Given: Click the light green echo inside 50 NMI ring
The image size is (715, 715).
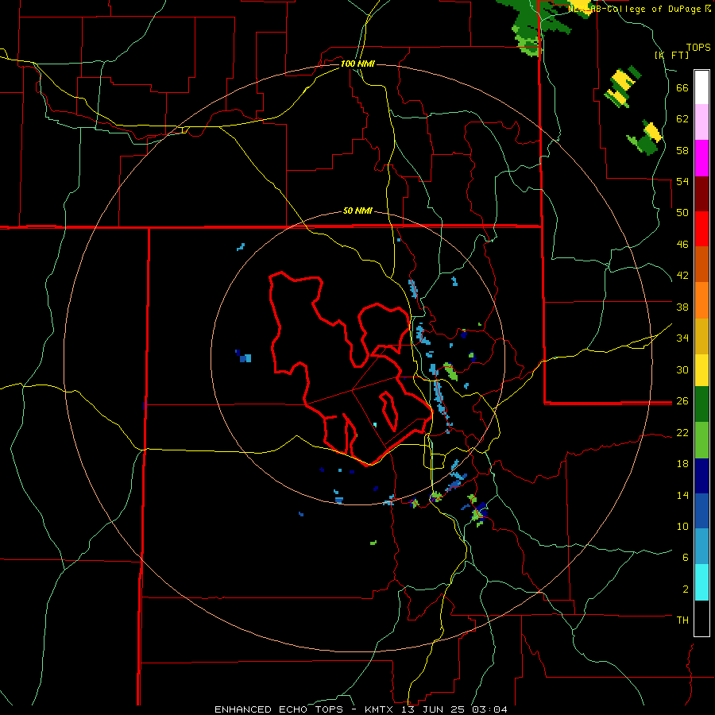Looking at the screenshot, I should click(x=451, y=372).
